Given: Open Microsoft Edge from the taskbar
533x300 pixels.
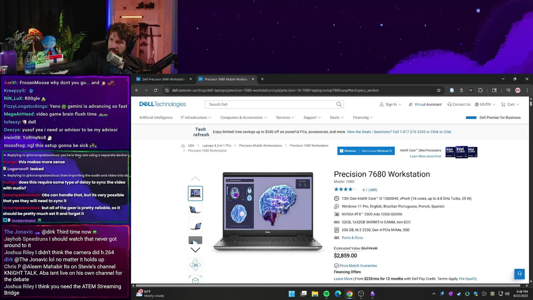Looking at the screenshot, I should tap(338, 294).
